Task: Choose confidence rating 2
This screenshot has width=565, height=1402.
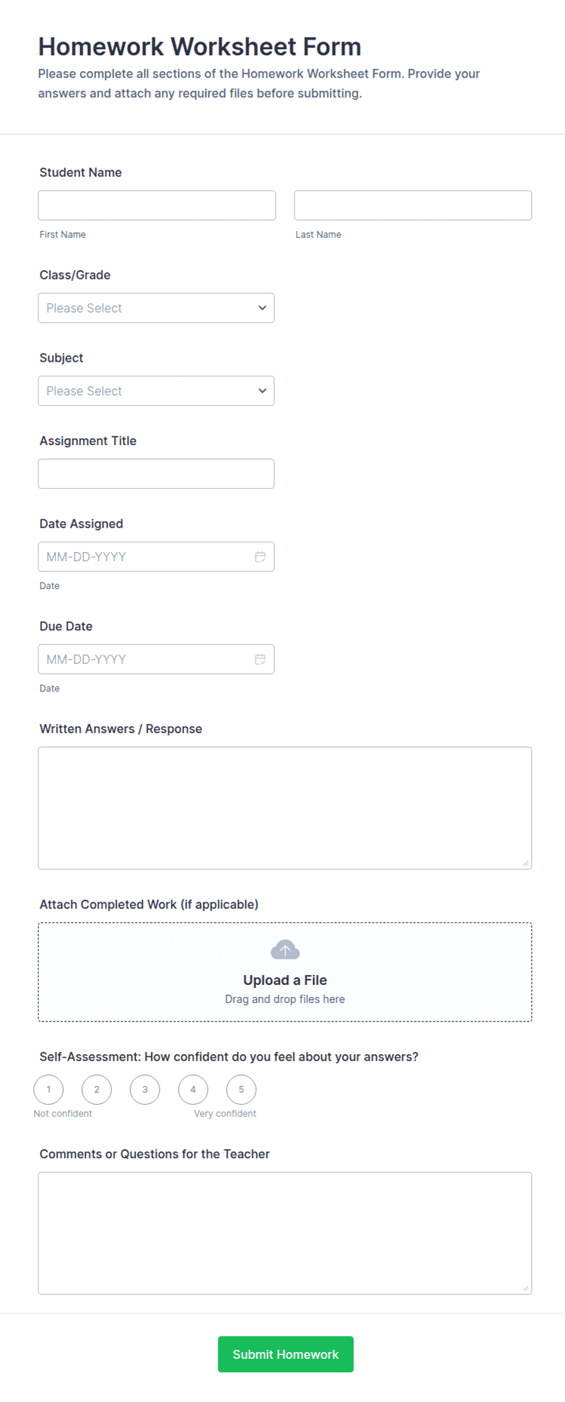Action: (97, 1089)
